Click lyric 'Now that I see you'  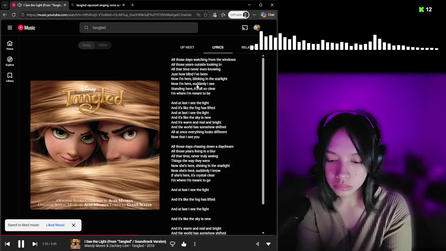coord(185,137)
